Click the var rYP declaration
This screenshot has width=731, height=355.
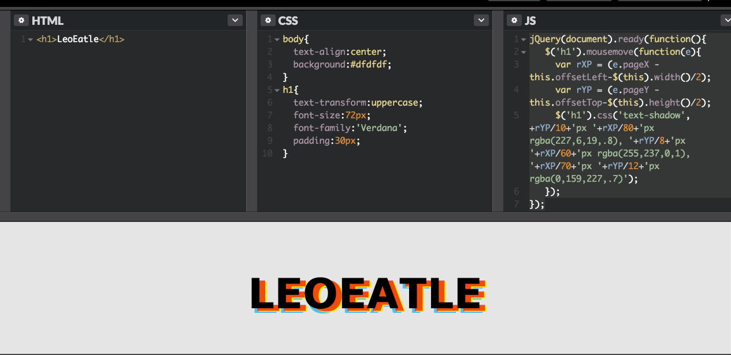pos(620,96)
